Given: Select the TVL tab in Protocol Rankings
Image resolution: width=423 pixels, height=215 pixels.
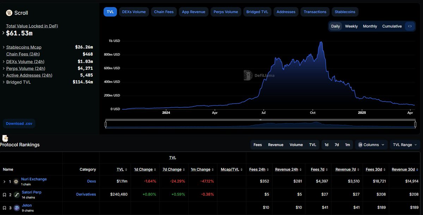Looking at the screenshot, I should point(313,145).
